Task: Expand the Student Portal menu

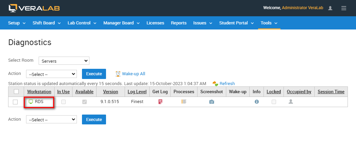Action: tap(236, 23)
